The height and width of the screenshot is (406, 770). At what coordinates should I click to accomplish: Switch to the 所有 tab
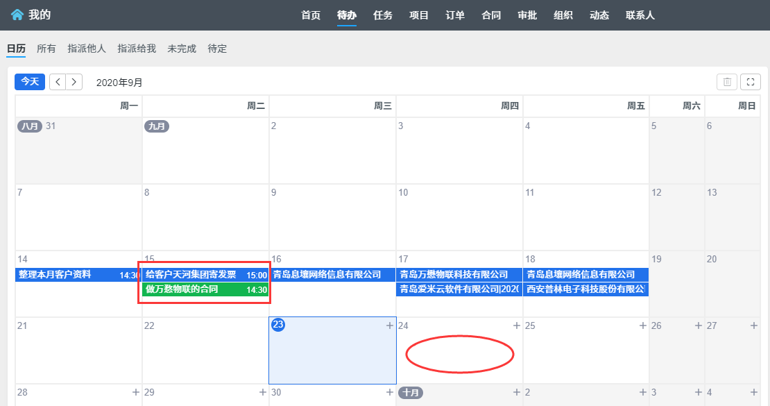[x=46, y=49]
